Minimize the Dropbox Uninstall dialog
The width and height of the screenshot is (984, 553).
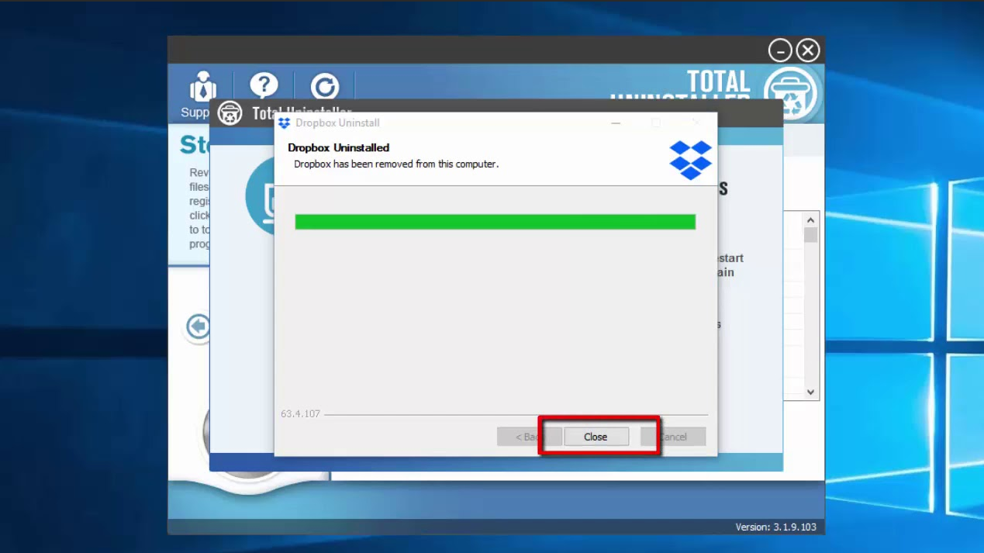click(x=615, y=123)
